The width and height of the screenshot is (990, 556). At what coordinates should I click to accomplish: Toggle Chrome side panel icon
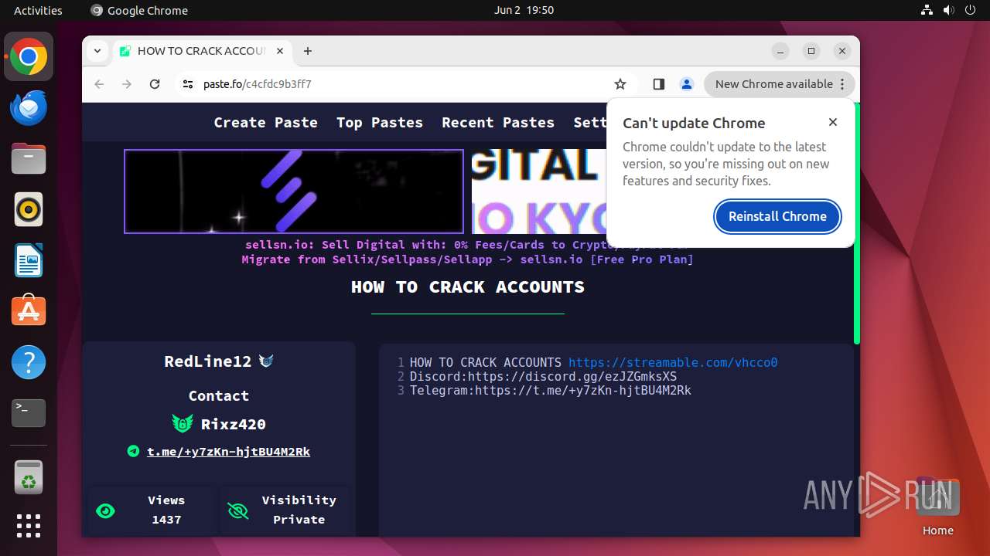pyautogui.click(x=659, y=84)
